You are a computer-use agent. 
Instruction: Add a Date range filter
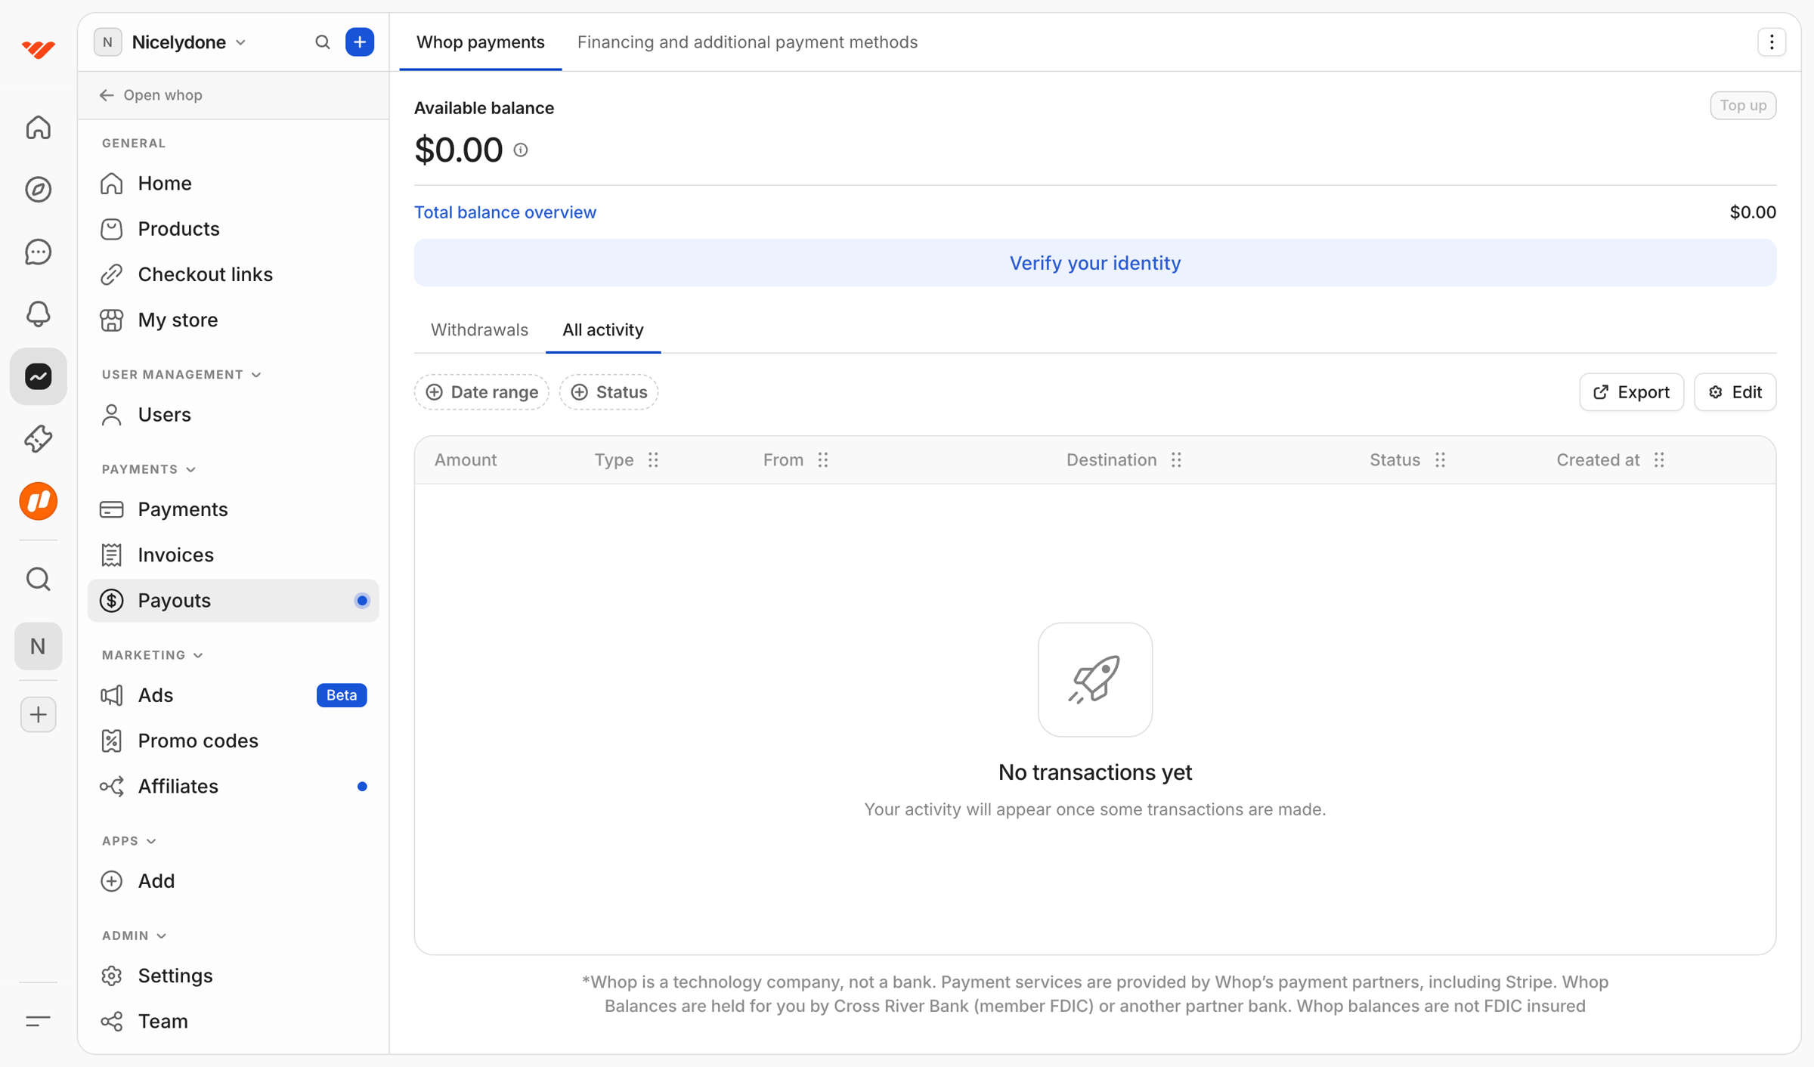coord(482,392)
